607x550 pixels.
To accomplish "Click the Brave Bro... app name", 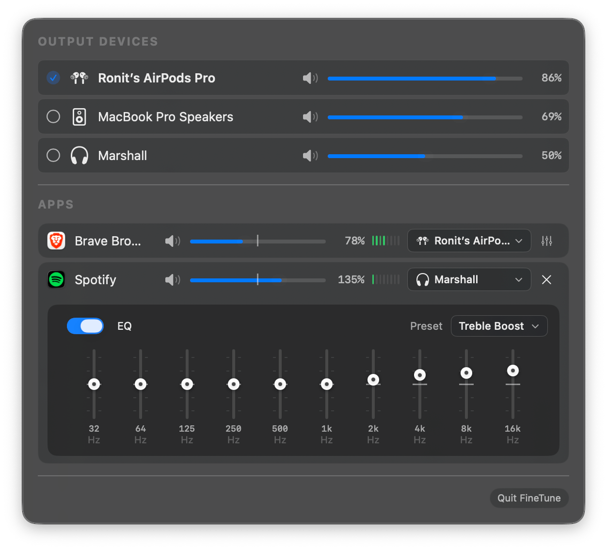I will coord(108,241).
